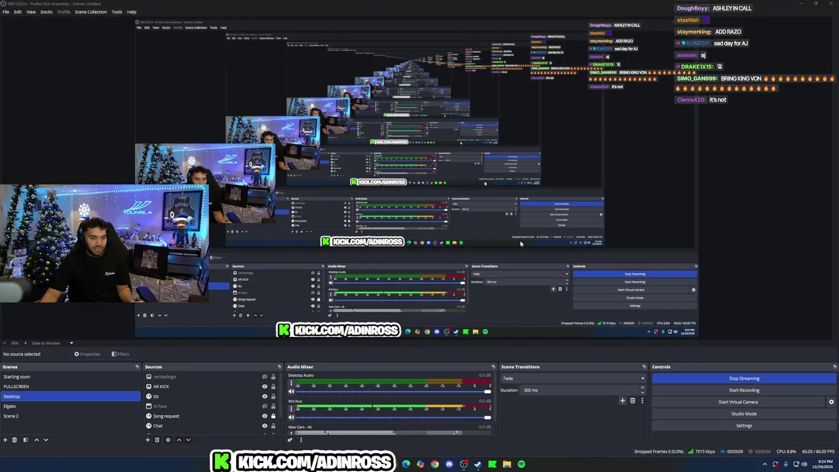Open Settings from Controls panel

(744, 425)
